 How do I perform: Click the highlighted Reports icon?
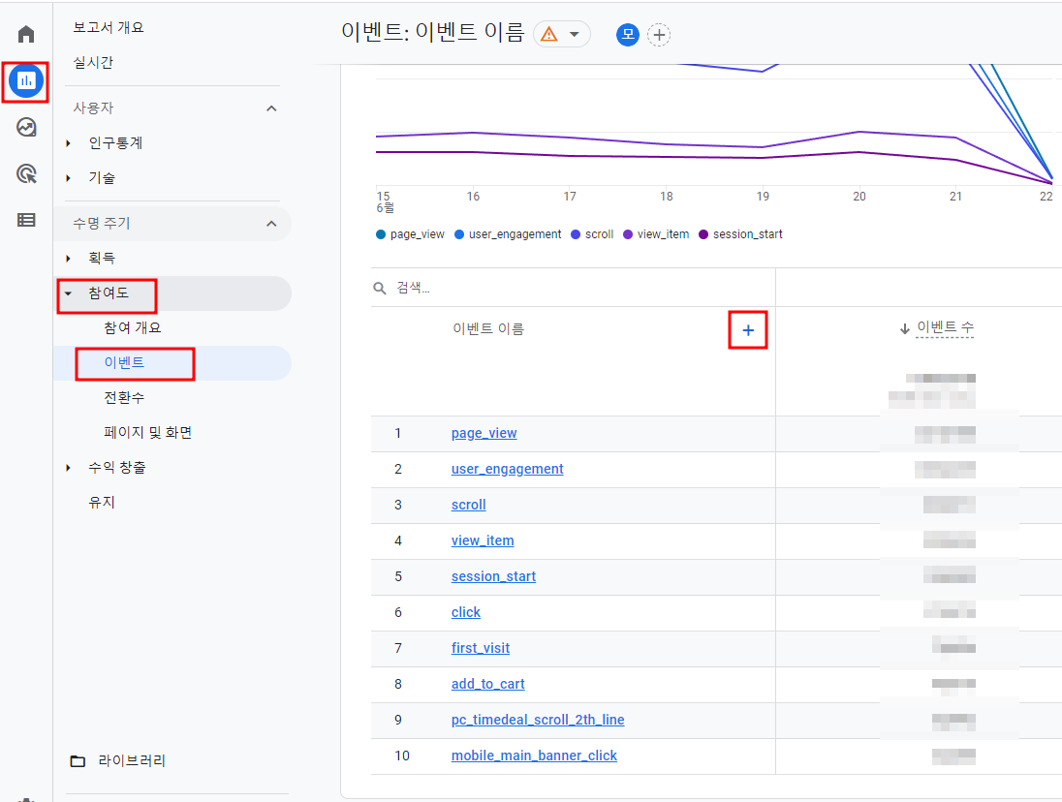(24, 81)
